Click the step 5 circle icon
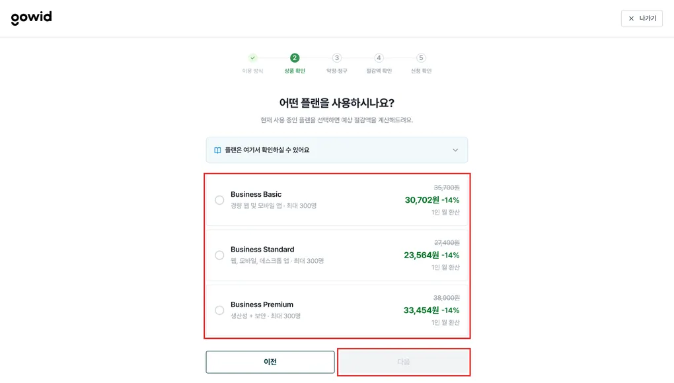 click(421, 57)
